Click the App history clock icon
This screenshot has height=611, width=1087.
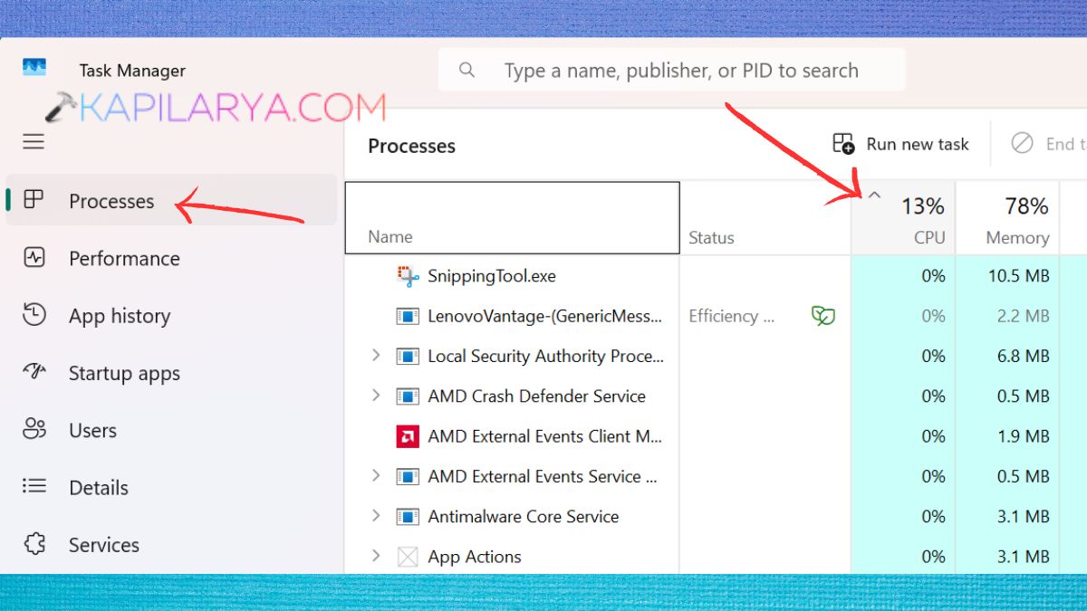click(x=34, y=315)
